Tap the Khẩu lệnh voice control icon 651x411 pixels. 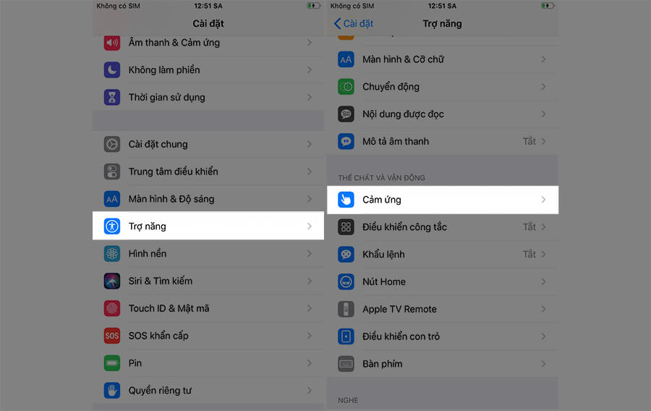pos(346,254)
